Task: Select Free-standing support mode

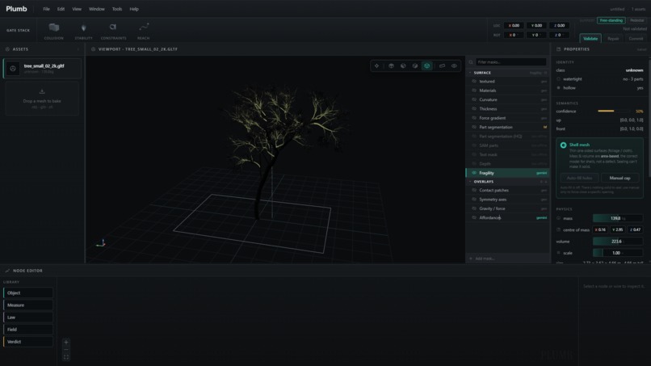Action: pos(611,20)
